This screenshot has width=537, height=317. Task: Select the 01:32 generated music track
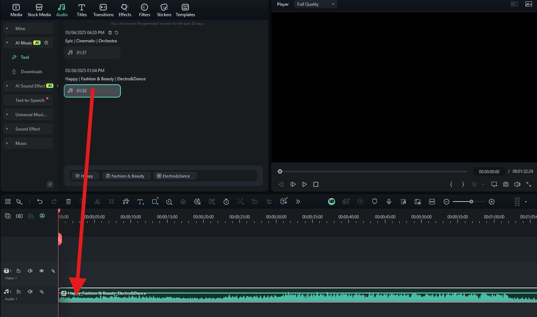click(x=92, y=91)
